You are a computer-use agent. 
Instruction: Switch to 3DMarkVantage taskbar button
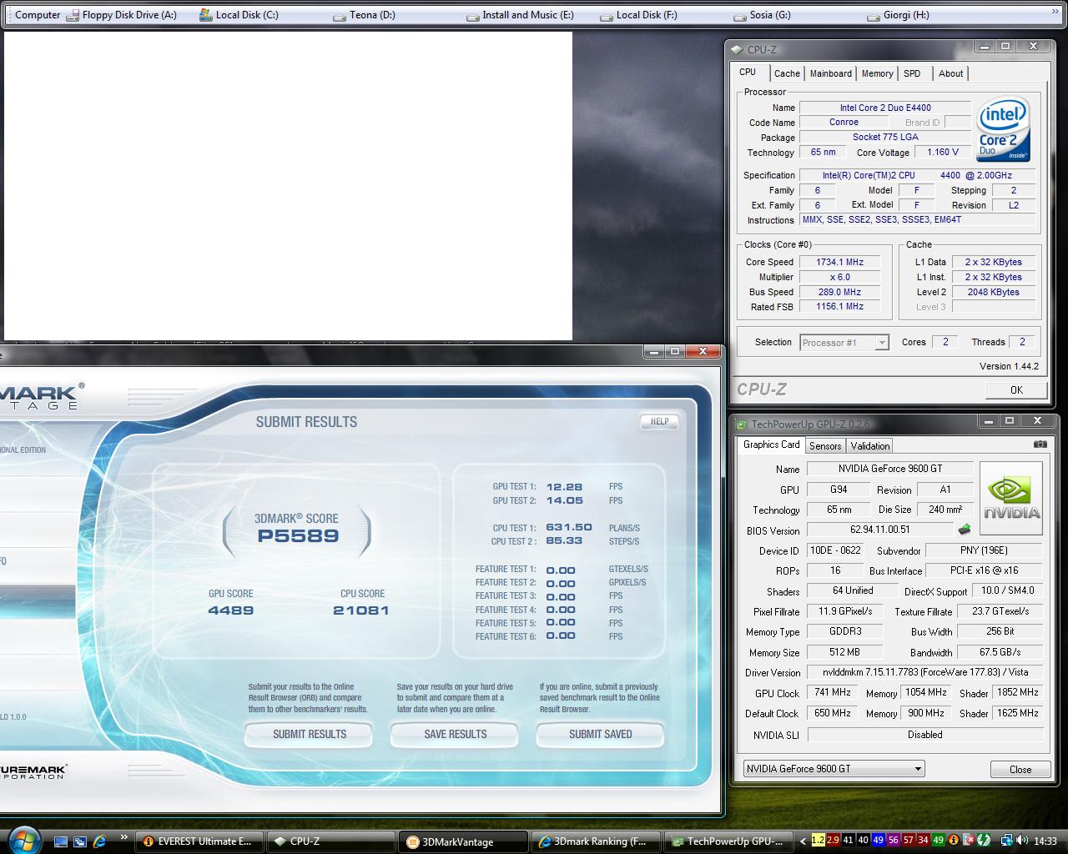[x=464, y=841]
